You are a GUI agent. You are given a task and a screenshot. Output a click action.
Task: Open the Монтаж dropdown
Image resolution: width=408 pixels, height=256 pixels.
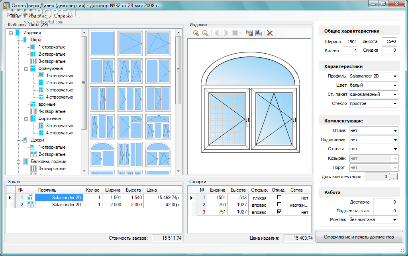coord(394,220)
